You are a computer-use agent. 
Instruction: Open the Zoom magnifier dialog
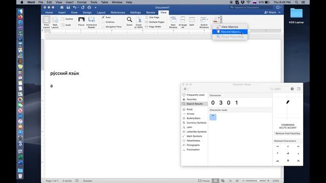click(x=129, y=21)
